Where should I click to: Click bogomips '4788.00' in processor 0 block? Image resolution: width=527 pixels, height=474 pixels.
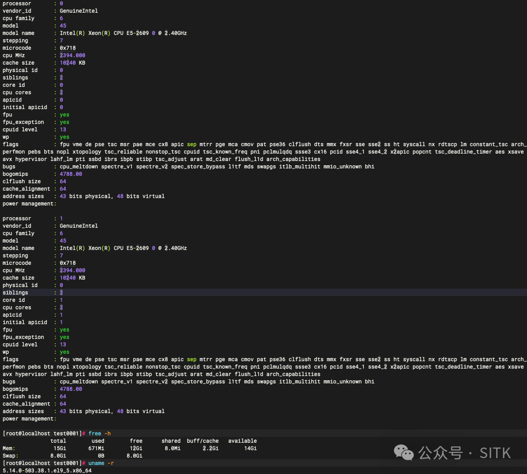[70, 174]
